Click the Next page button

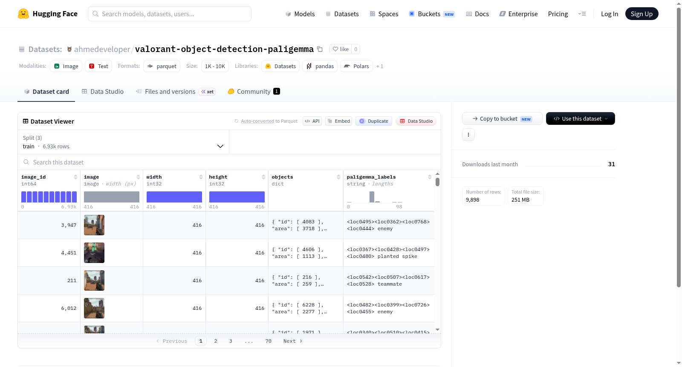coord(293,341)
